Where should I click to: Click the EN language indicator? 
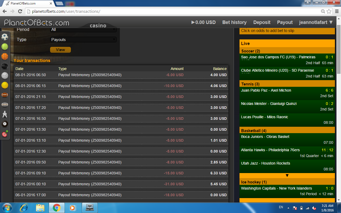click(281, 207)
